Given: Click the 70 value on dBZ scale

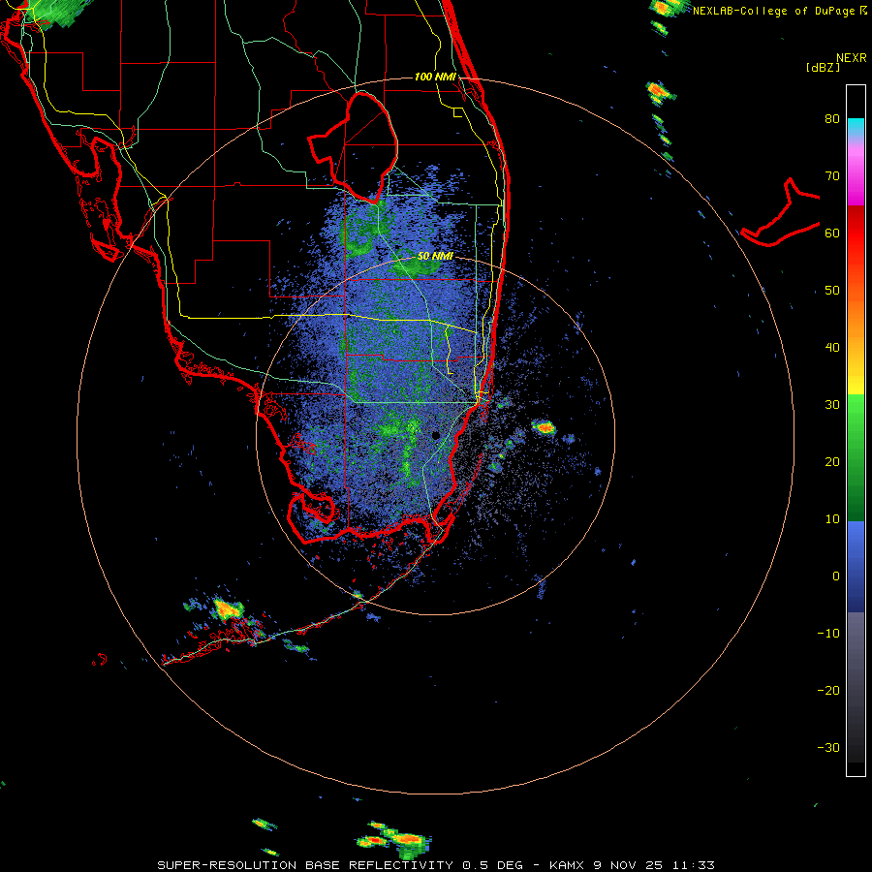Looking at the screenshot, I should [x=832, y=176].
